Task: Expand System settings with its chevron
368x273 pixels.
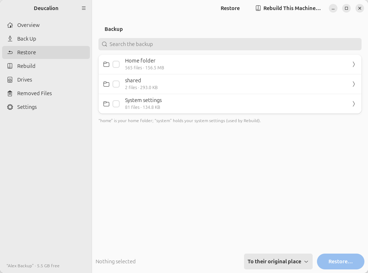Action: click(354, 104)
